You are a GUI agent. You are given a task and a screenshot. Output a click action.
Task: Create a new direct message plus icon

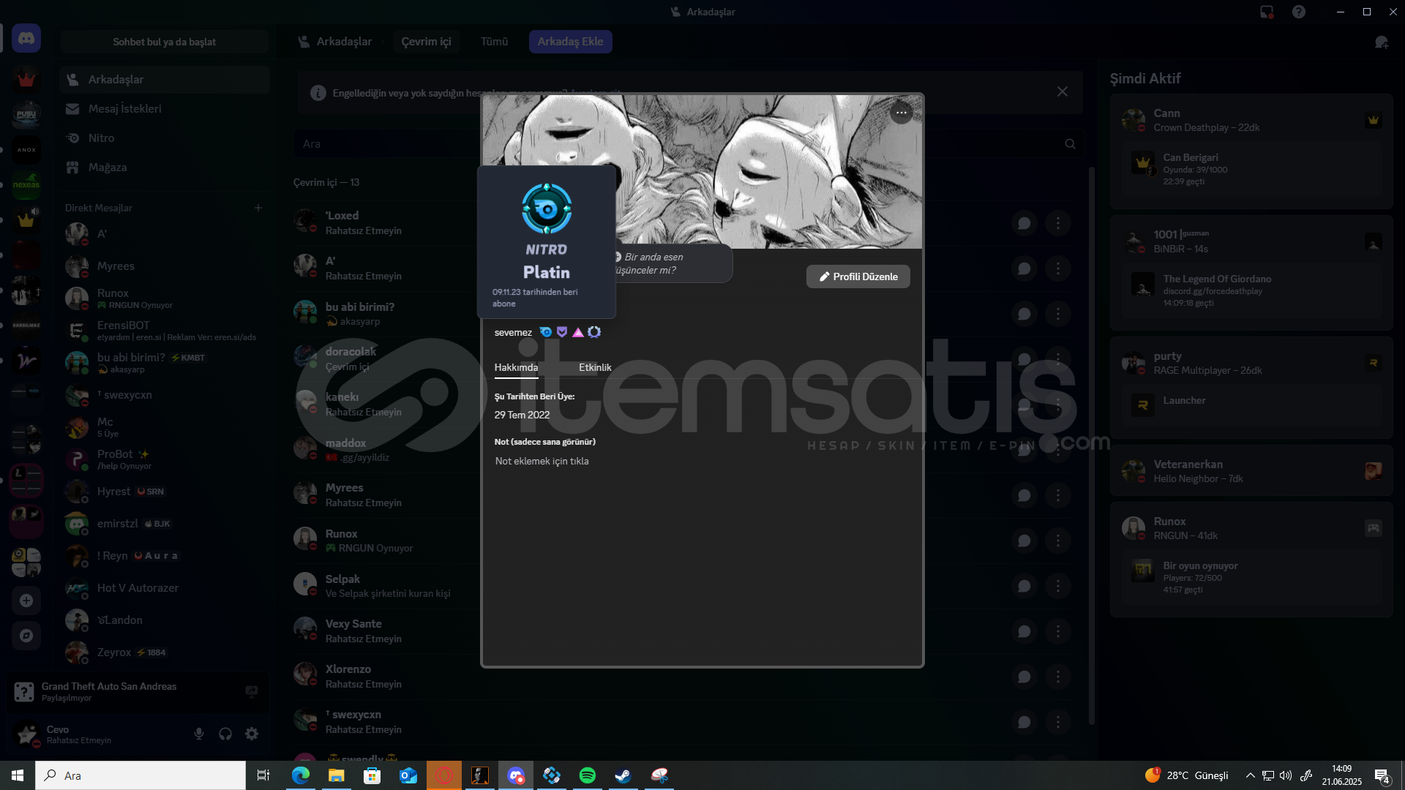coord(258,208)
